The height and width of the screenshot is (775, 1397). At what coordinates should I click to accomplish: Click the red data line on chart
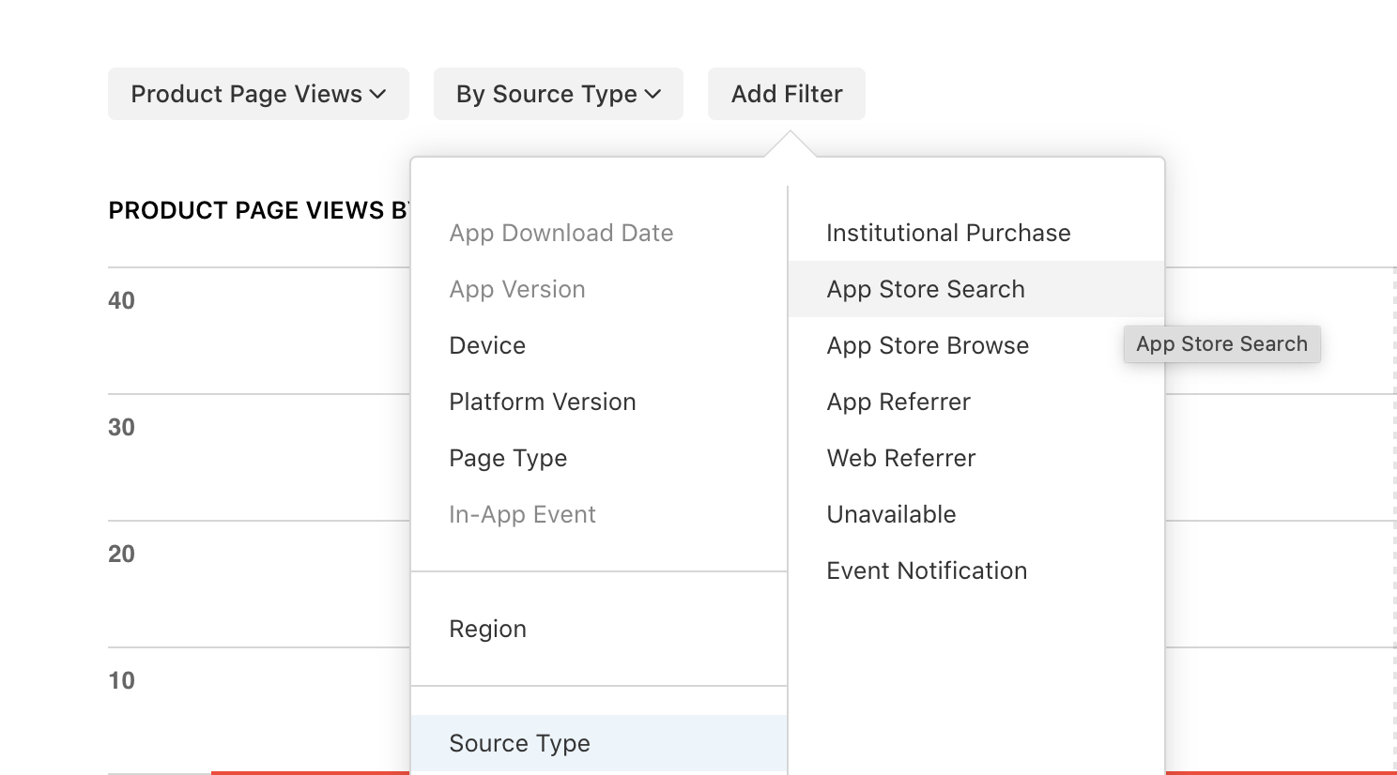pos(310,772)
